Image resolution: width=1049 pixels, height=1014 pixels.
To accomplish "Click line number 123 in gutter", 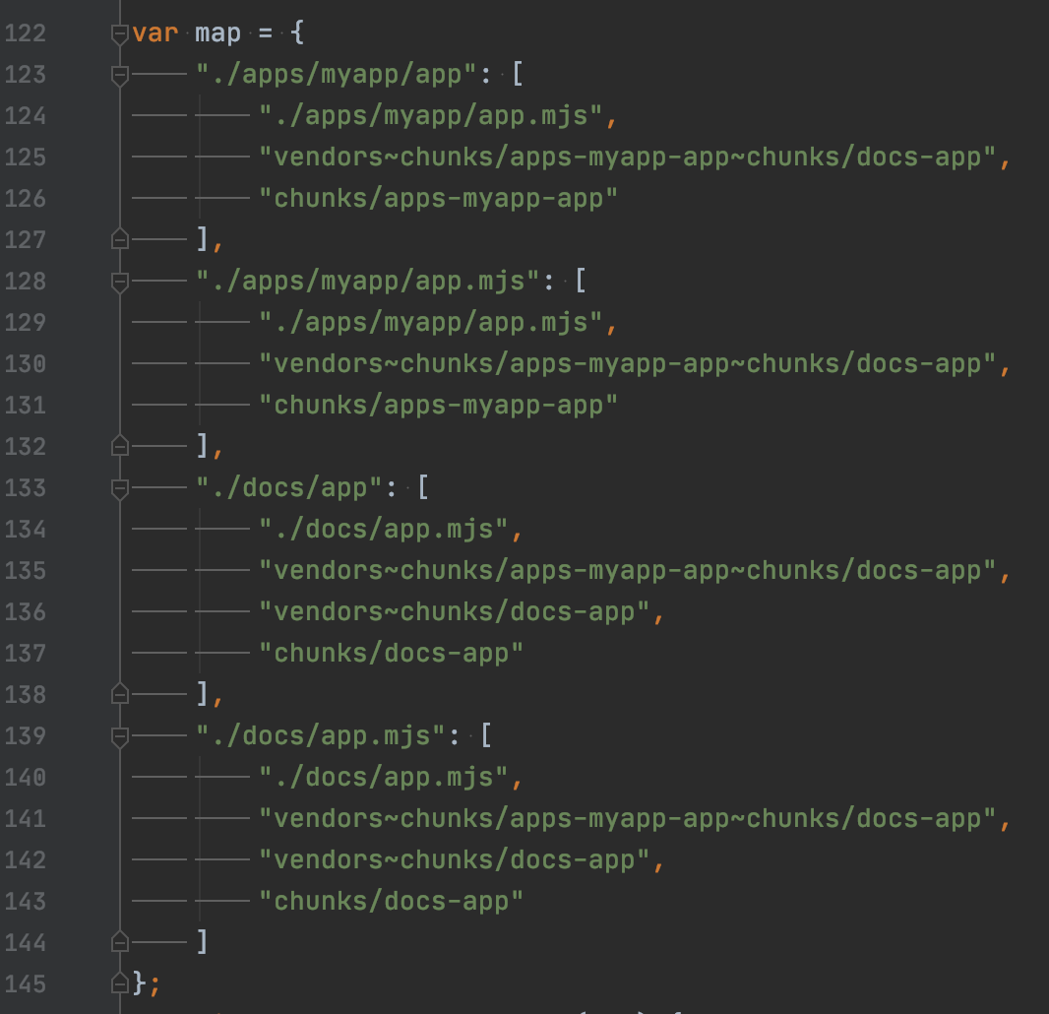I will [26, 74].
